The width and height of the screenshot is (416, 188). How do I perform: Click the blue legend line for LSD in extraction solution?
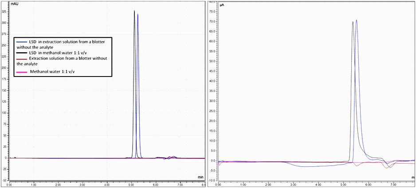[21, 42]
